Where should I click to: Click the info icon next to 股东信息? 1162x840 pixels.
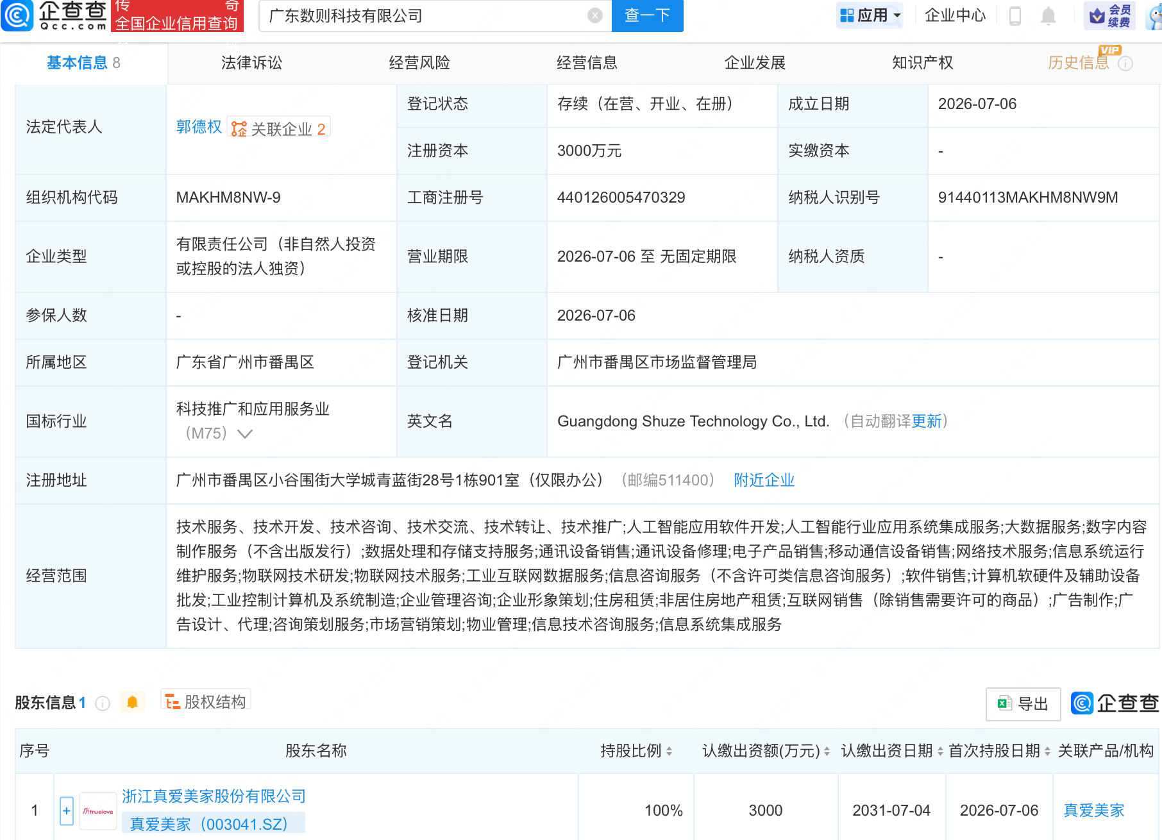pos(103,703)
